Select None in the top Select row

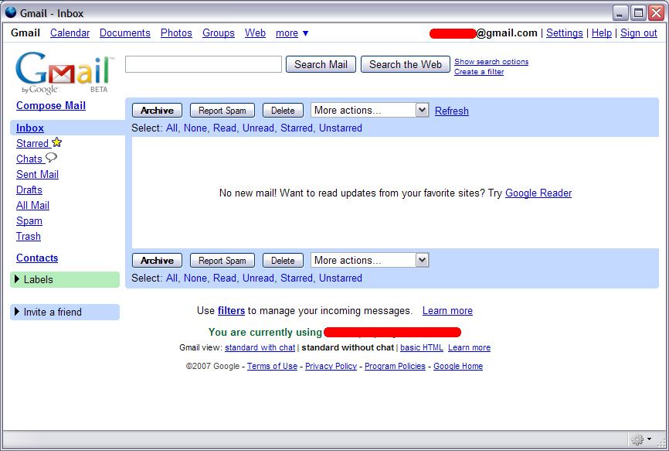(195, 128)
